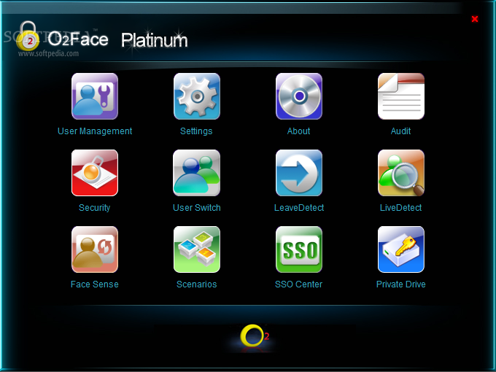Click the 'SSO Center' label
Screen dimensions: 496x372
click(298, 284)
